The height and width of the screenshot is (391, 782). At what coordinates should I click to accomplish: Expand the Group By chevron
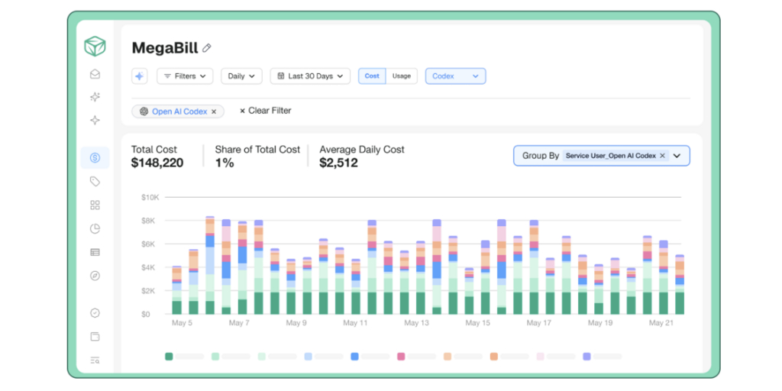[x=677, y=156]
